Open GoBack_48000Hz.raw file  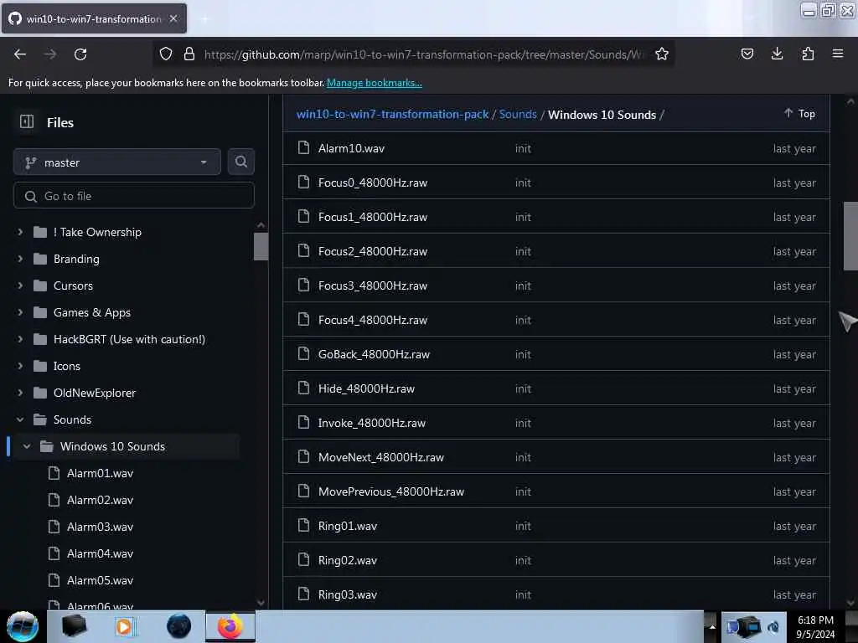coord(374,354)
